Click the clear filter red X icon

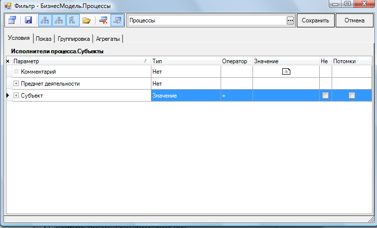(x=104, y=20)
